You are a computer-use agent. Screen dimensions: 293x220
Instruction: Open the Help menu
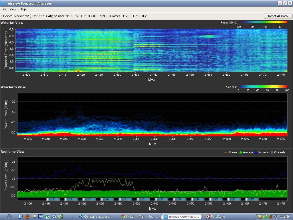(x=23, y=9)
